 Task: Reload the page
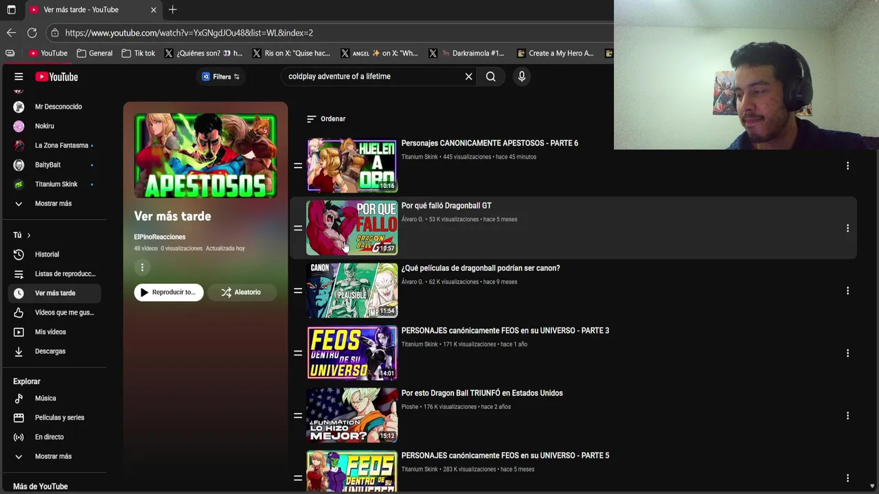(x=32, y=33)
